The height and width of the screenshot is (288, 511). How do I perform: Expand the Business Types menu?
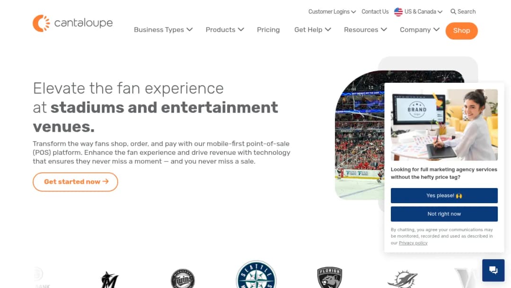[x=163, y=30]
